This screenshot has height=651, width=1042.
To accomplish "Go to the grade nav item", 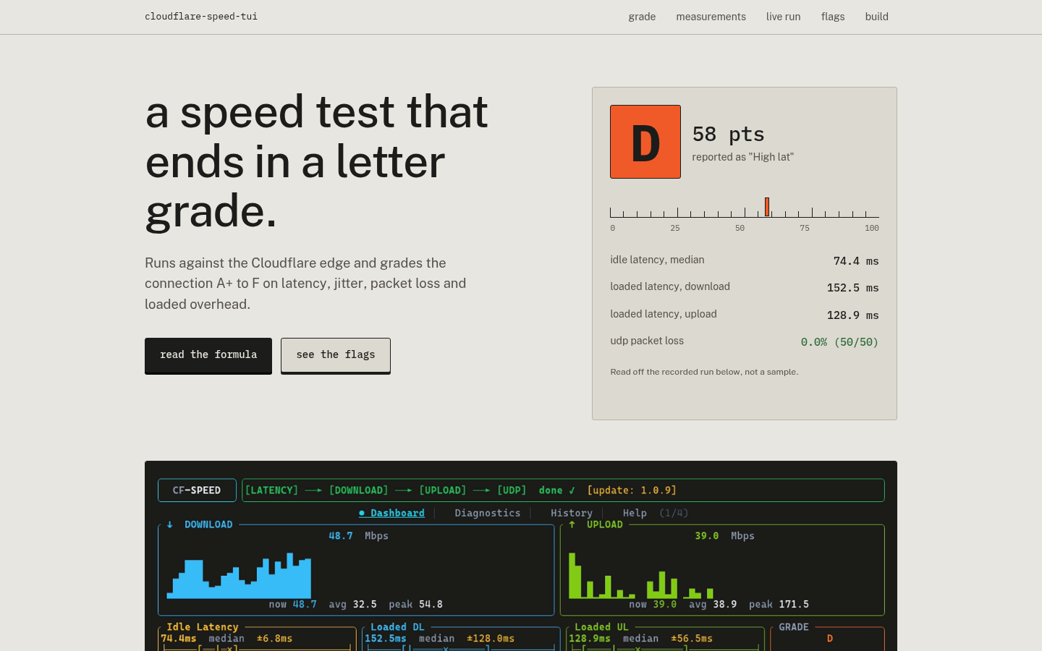I will [x=642, y=17].
